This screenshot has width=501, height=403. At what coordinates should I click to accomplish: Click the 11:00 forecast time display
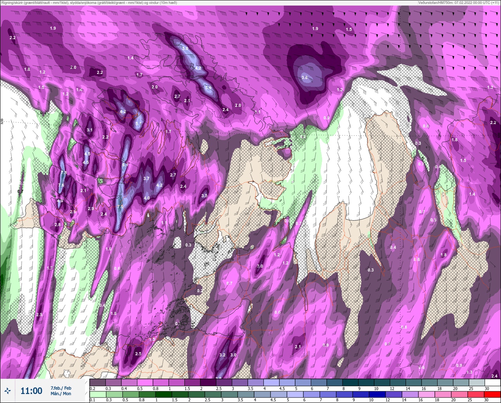point(31,391)
